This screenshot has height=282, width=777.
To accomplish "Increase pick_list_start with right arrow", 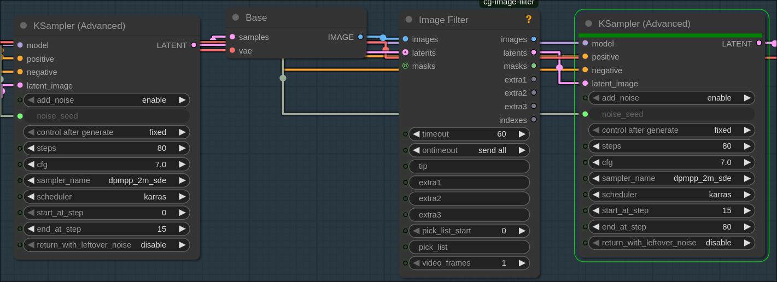I will click(522, 231).
